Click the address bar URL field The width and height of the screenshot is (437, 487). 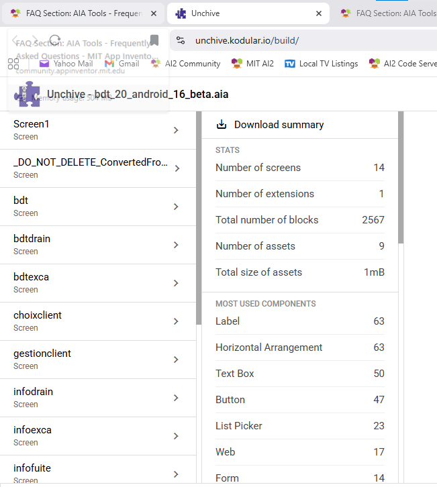point(302,40)
